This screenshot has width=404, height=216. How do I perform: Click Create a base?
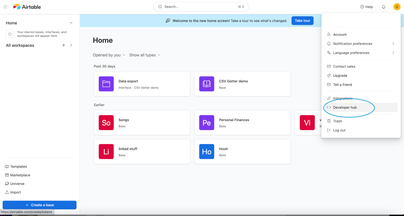click(x=39, y=205)
